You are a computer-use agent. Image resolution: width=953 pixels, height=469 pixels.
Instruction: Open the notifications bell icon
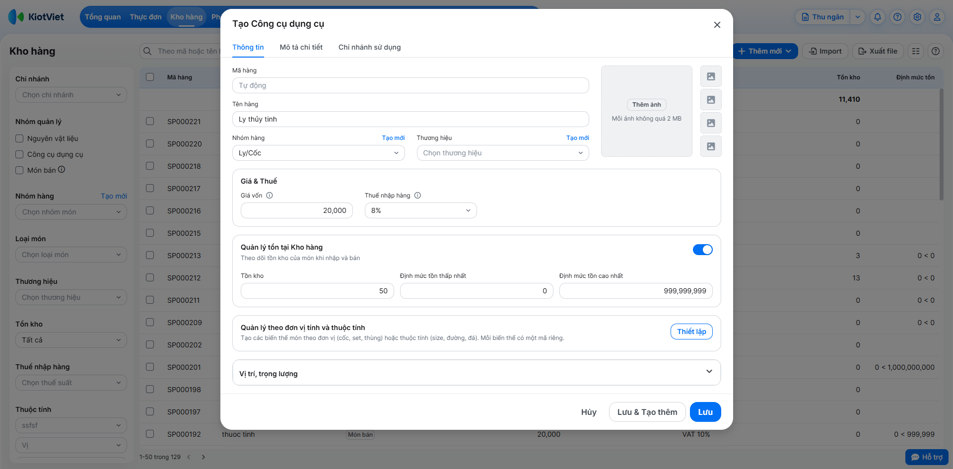(x=878, y=17)
